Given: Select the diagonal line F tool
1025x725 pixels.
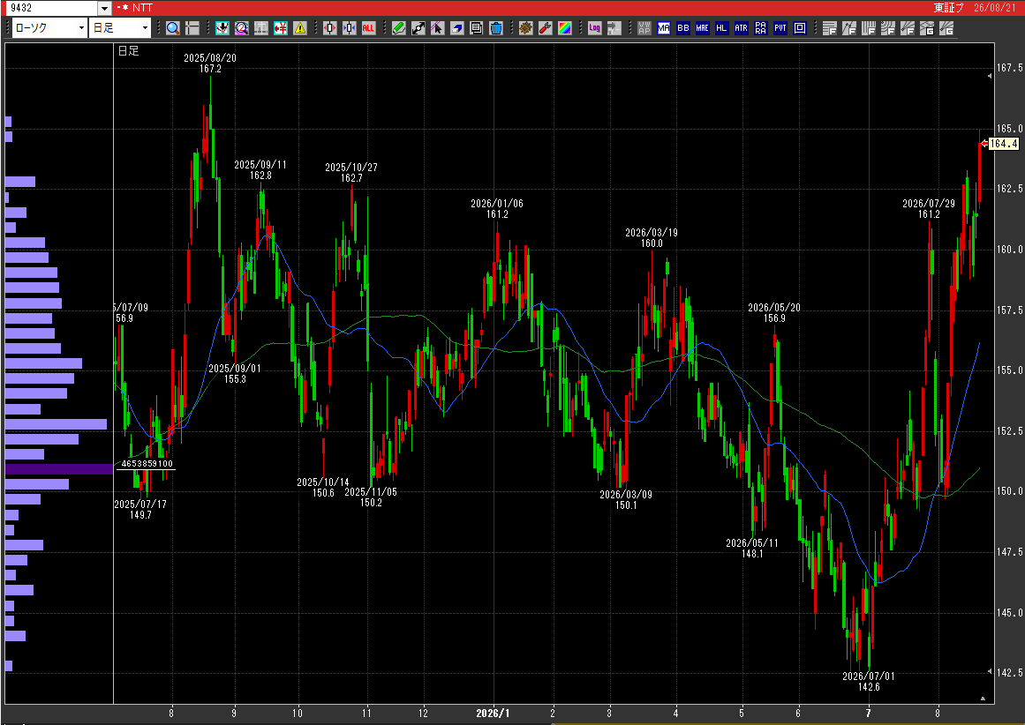Looking at the screenshot, I should [849, 28].
